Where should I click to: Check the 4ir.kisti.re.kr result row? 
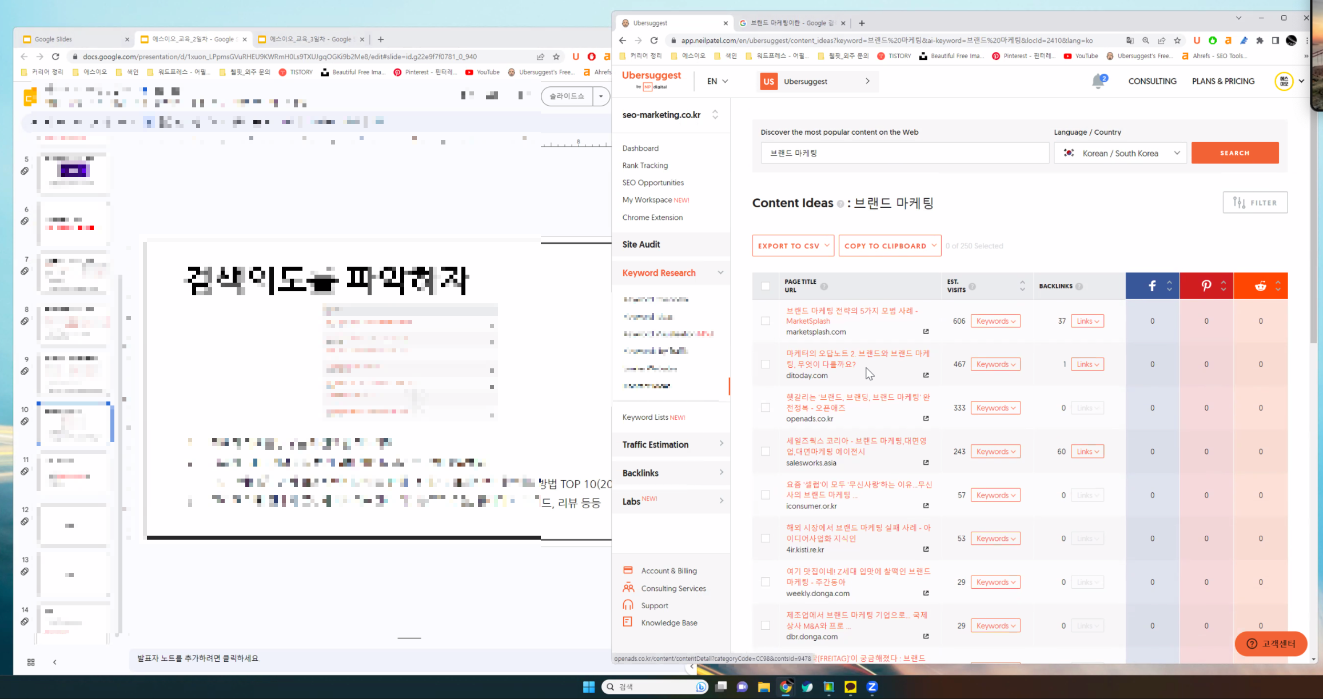[x=766, y=539]
